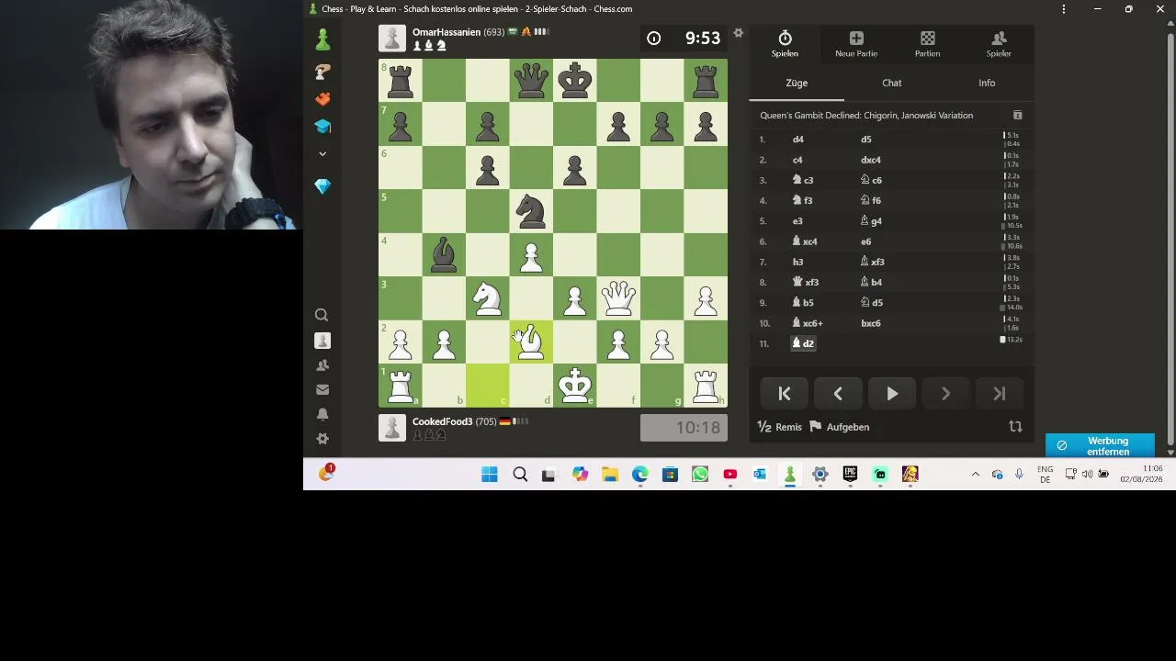The height and width of the screenshot is (661, 1176).
Task: Open the messages envelope icon
Action: [322, 390]
